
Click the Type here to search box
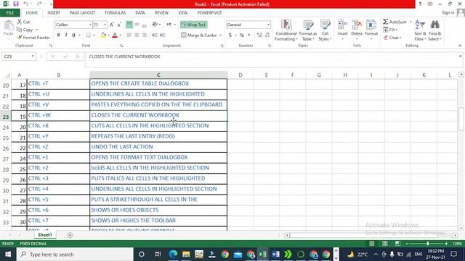tap(75, 254)
